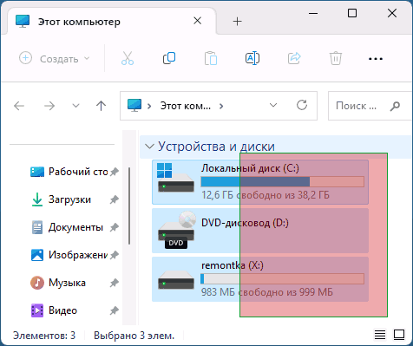This screenshot has width=413, height=346.
Task: Click the Локальный диск (C:) label
Action: [250, 168]
